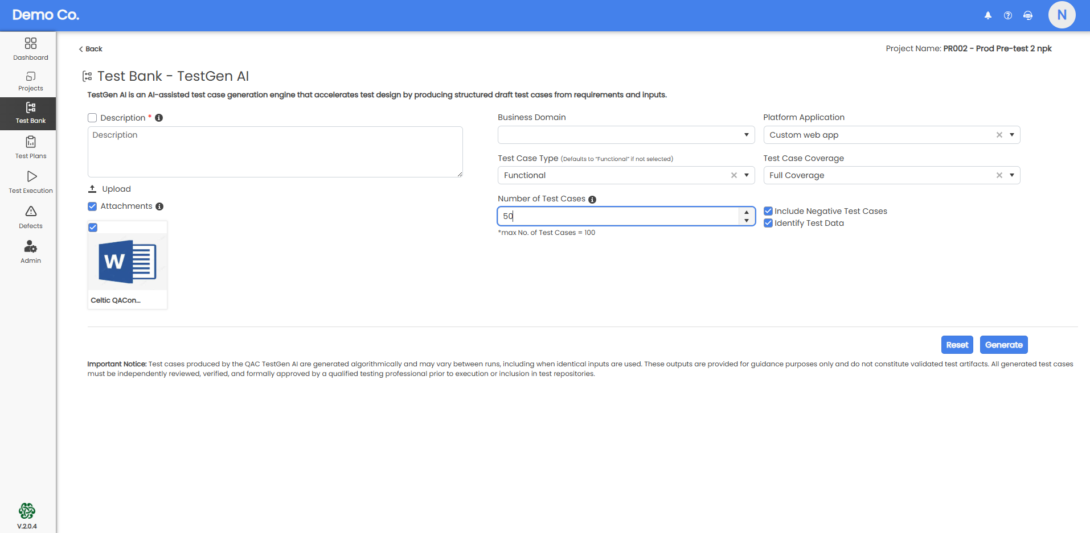Open Projects in sidebar
Screen dimensions: 1090x533
click(x=31, y=81)
